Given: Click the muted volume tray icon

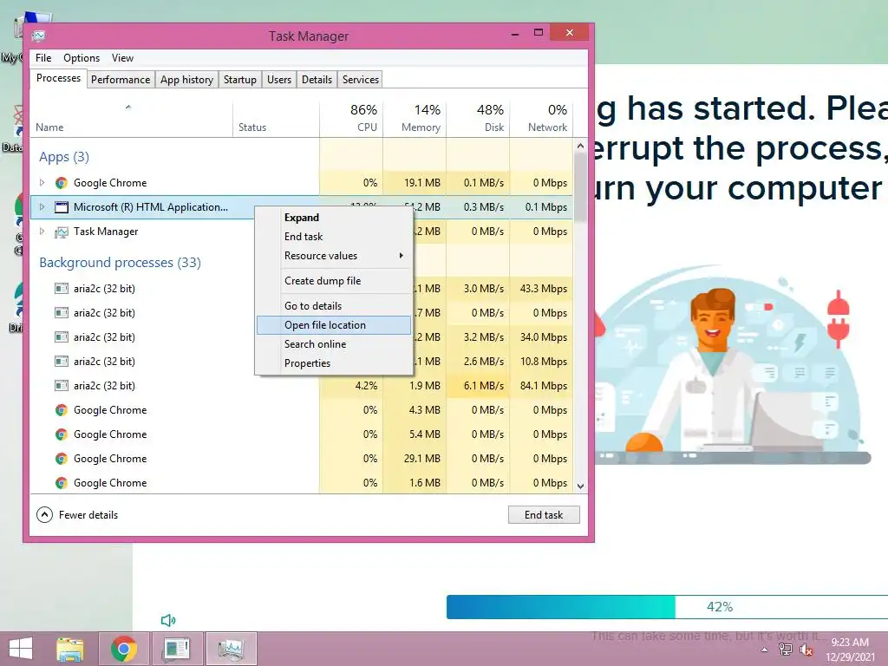Looking at the screenshot, I should point(806,650).
